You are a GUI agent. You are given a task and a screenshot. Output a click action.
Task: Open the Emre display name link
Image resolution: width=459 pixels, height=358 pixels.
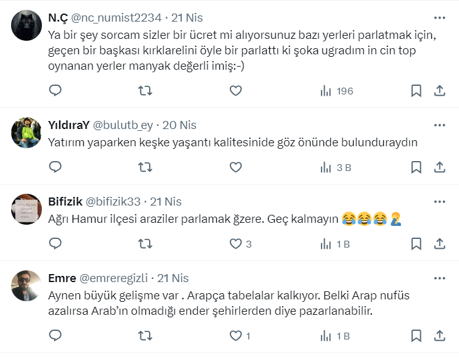point(62,278)
